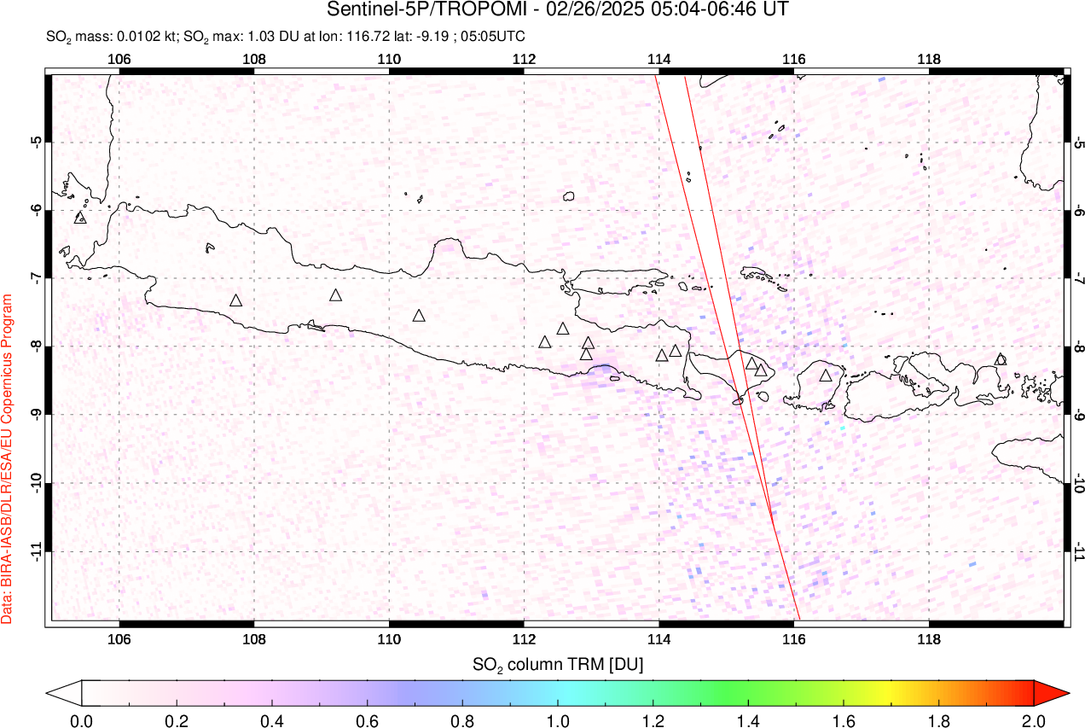The width and height of the screenshot is (1085, 728).
Task: Click the '2.0' colorbar tick label
Action: pyautogui.click(x=1034, y=720)
